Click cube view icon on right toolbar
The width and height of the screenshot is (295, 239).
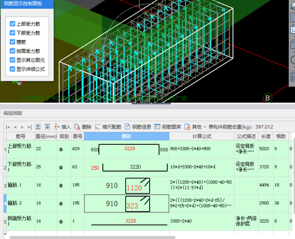pos(292,30)
